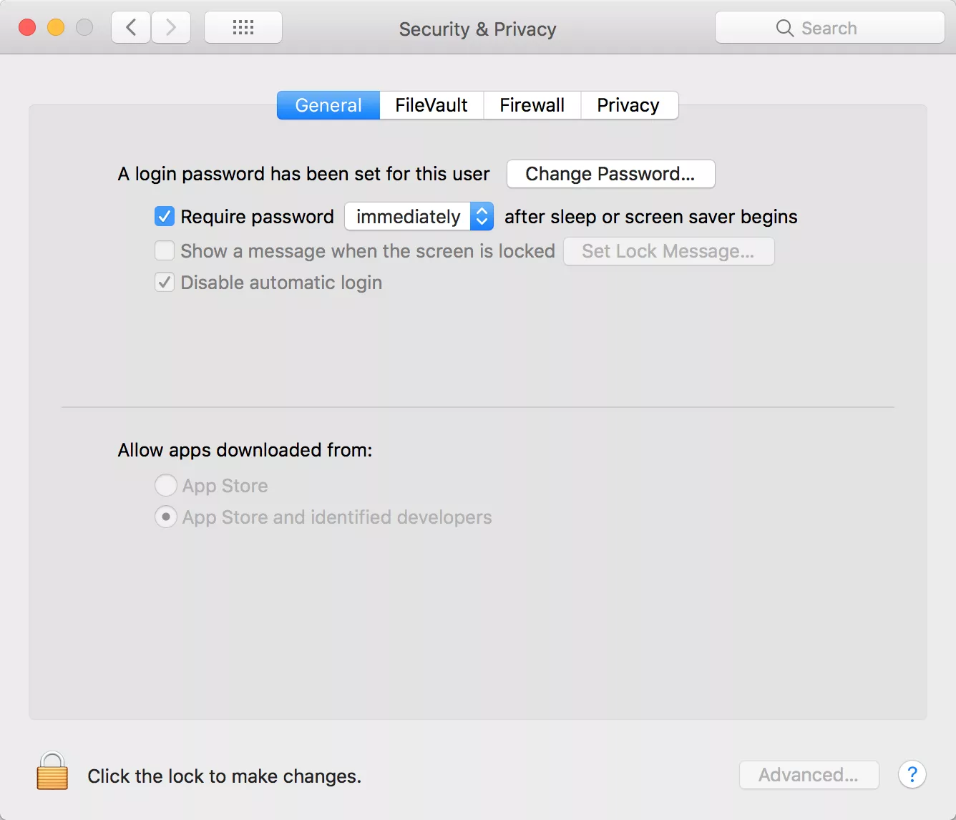Click into the Search field

click(830, 28)
